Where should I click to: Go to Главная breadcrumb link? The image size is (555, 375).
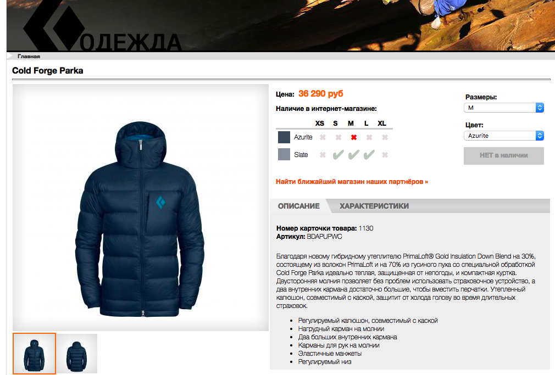[x=29, y=56]
